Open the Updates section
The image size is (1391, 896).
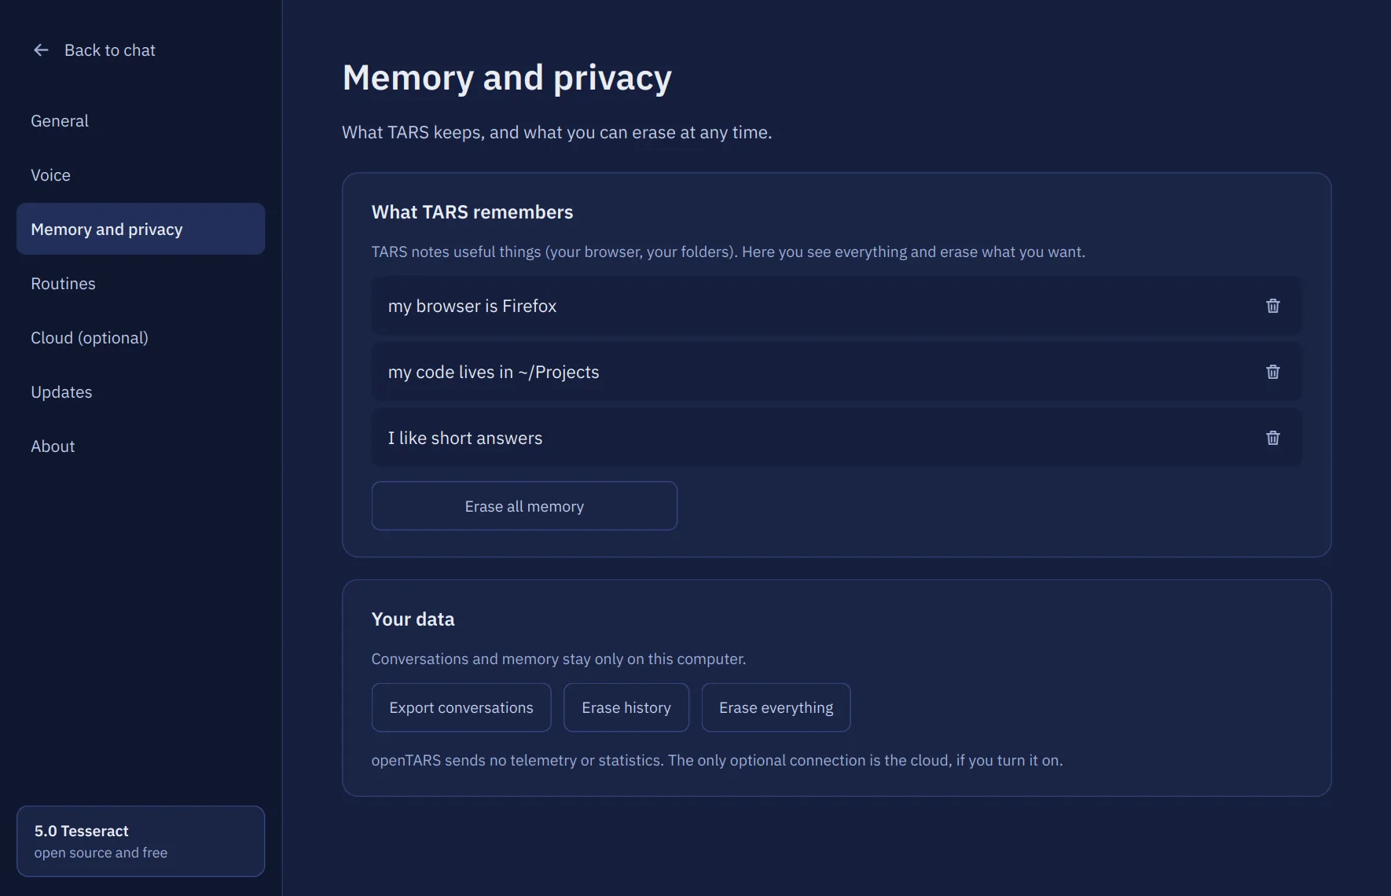141,392
